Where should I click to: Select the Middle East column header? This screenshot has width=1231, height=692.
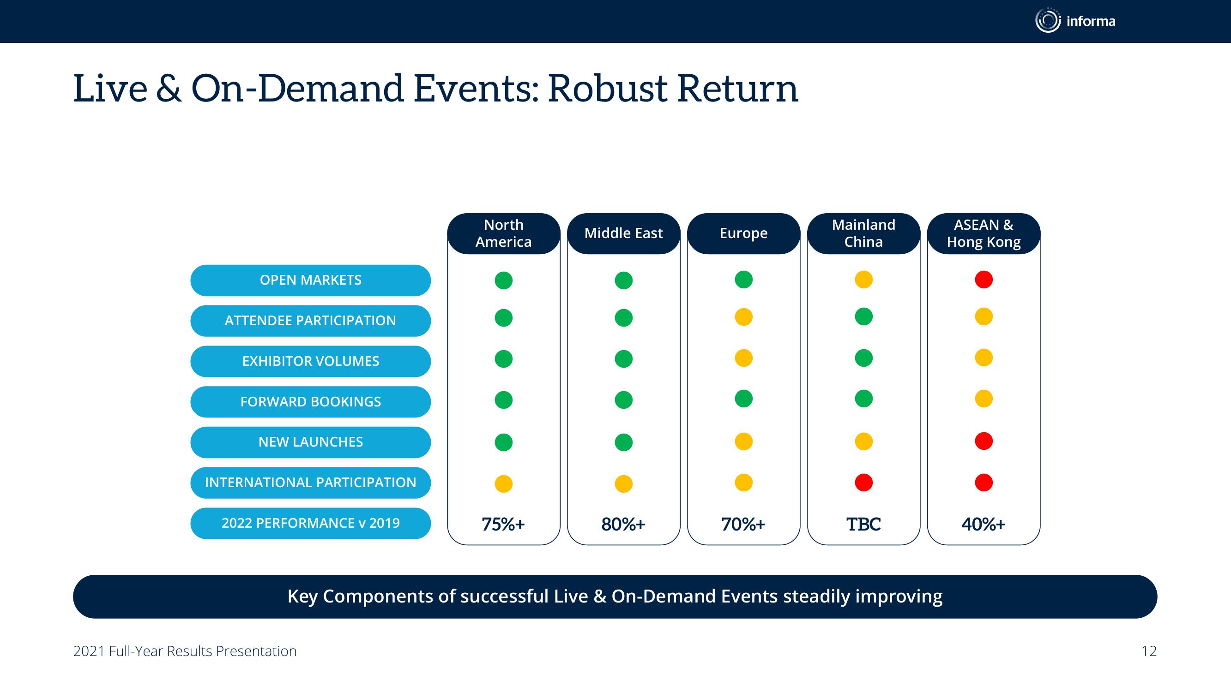[x=624, y=233]
